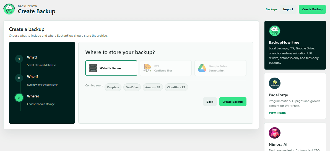330x151 pixels.
Task: Click the Nimora AI card title
Action: [278, 144]
